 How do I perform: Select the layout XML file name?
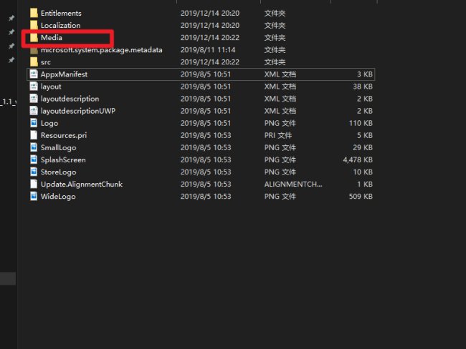click(x=51, y=87)
